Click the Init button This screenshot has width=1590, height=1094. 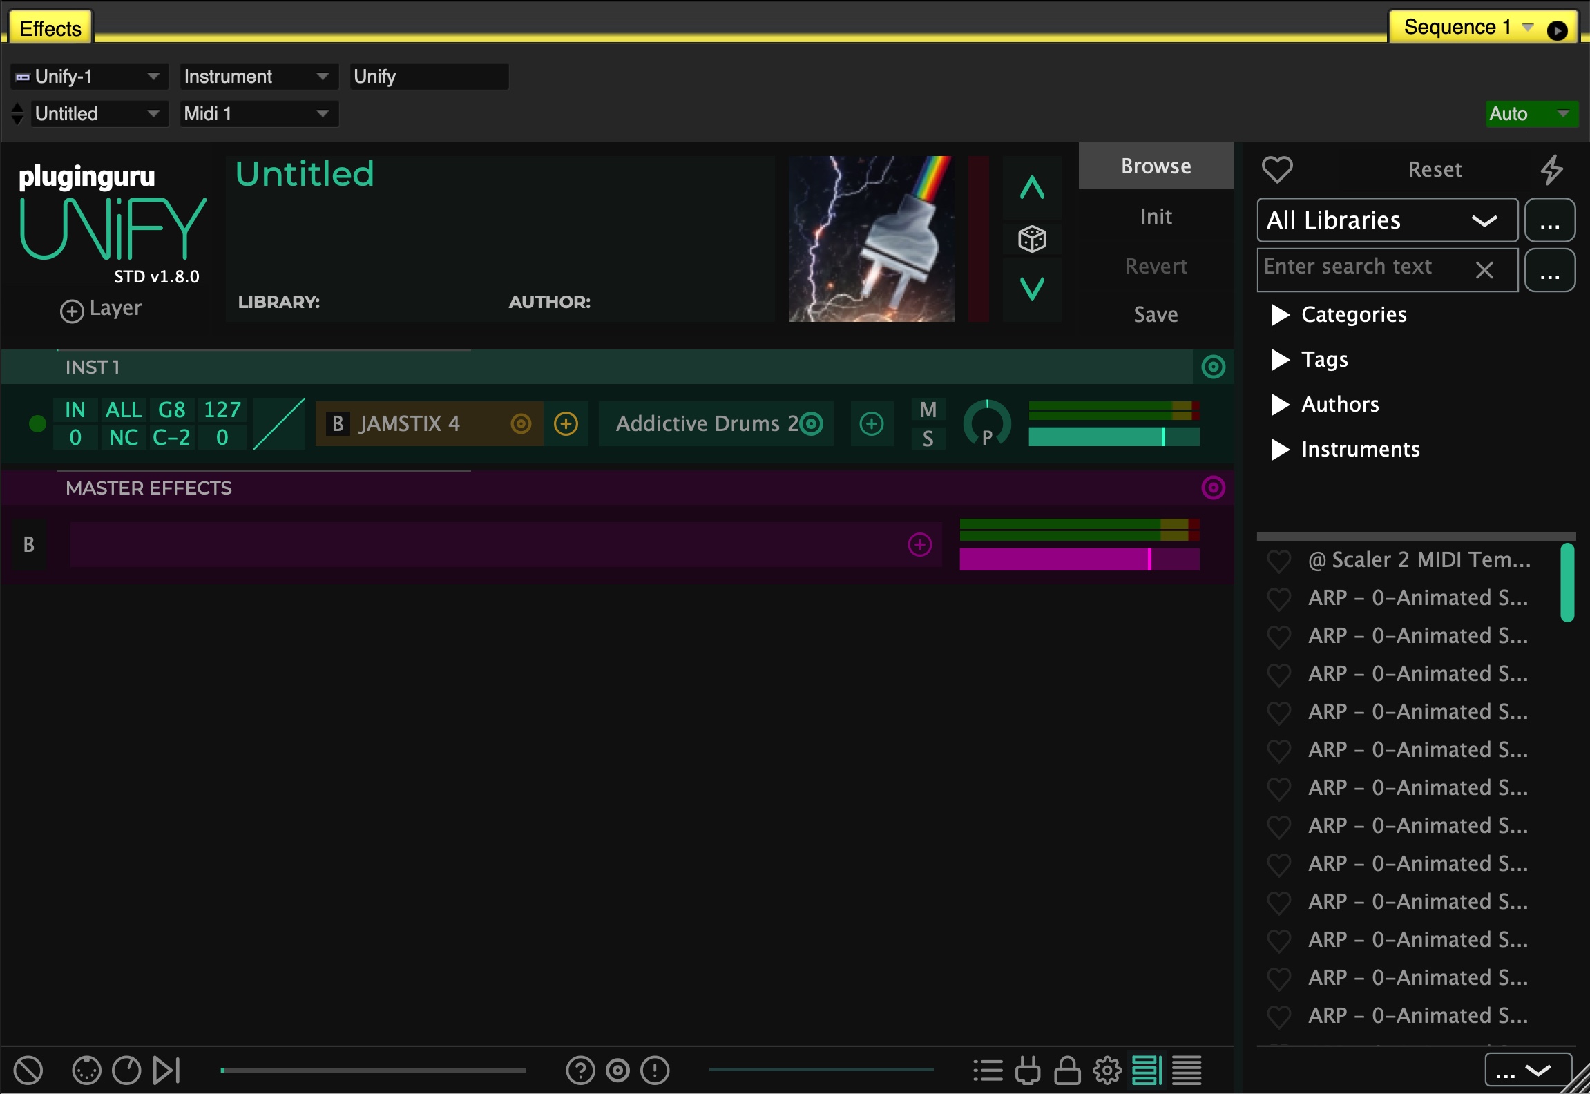(x=1155, y=215)
